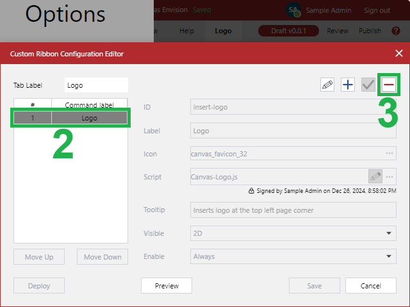Browse for icon with ellipsis button
This screenshot has height=307, width=410.
point(389,154)
